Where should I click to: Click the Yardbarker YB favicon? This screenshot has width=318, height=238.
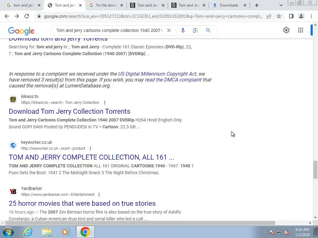pyautogui.click(x=13, y=191)
